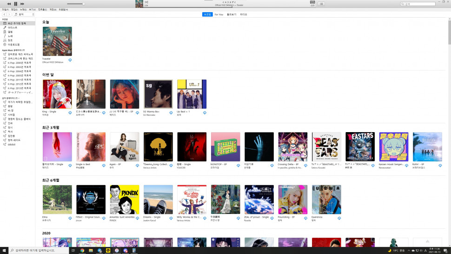Open File Explorer from the taskbar
Screen dimensions: 451x254
[91, 251]
